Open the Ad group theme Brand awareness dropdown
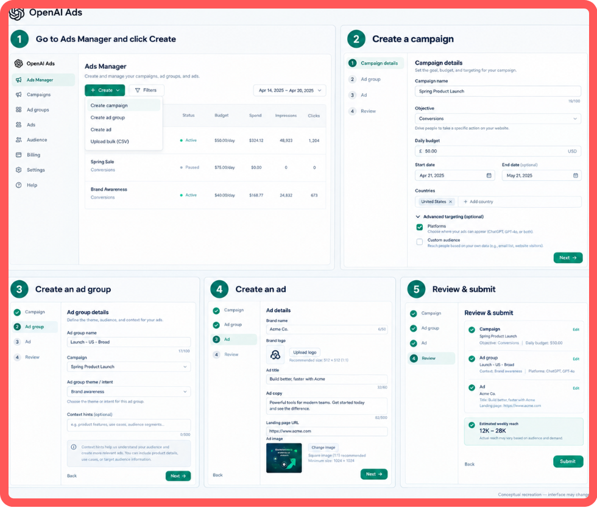 tap(129, 392)
